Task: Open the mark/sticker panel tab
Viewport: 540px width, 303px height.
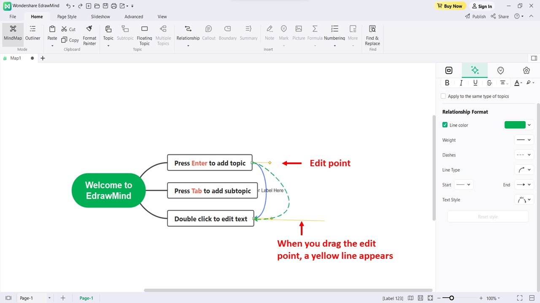Action: [500, 70]
